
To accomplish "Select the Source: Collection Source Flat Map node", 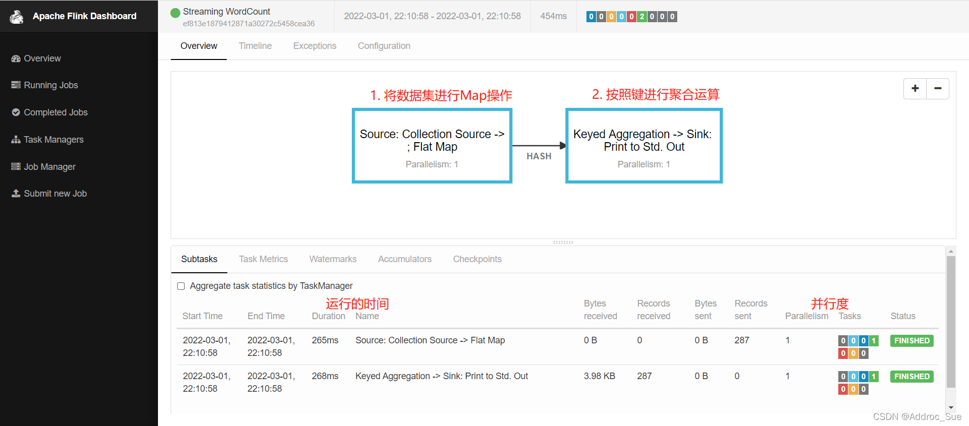I will pos(432,146).
